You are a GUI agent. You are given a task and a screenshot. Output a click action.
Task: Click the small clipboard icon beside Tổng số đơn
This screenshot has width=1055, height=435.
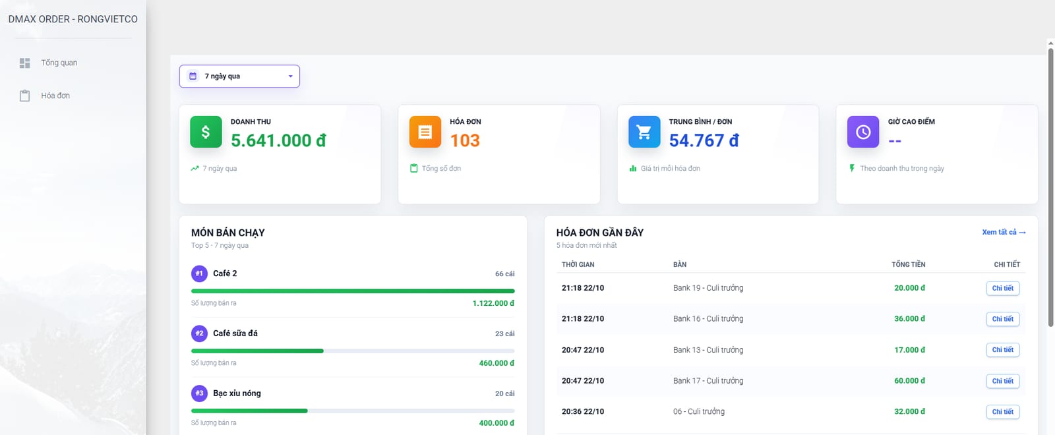[x=414, y=169]
